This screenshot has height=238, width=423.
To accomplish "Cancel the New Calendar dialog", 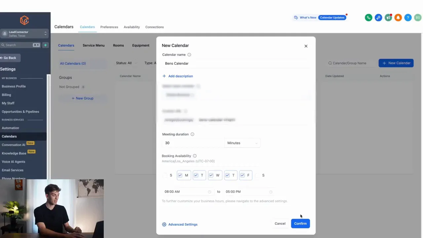I will tap(280, 223).
